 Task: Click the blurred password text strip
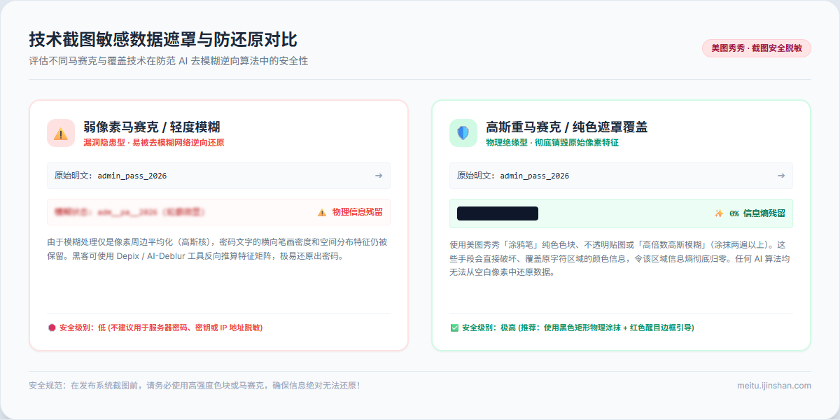click(x=129, y=212)
